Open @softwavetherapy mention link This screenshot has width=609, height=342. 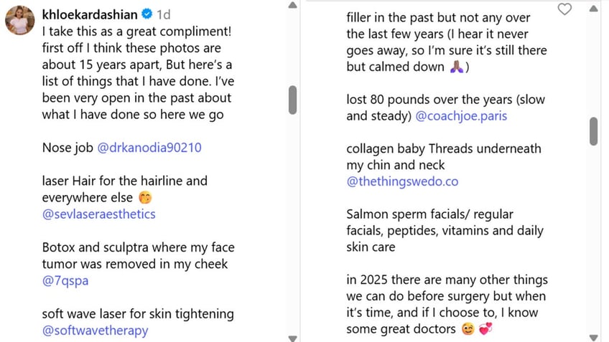[x=95, y=331]
